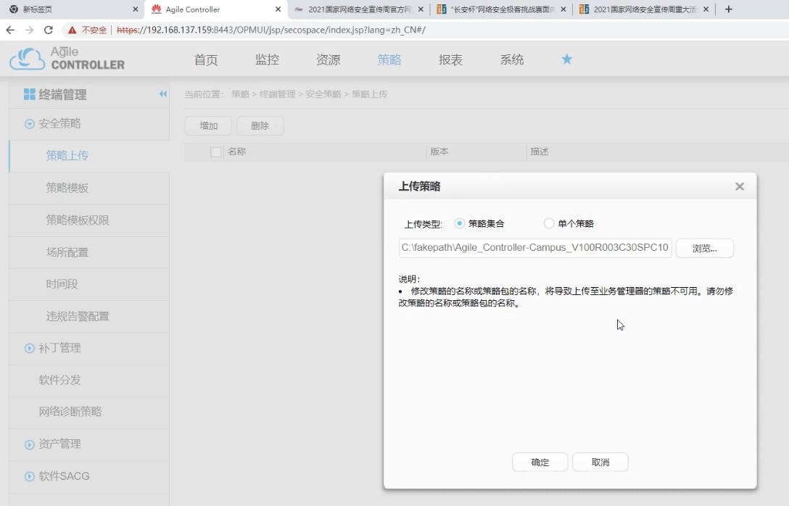Open 网络诊断策略 in sidebar
Screen dimensions: 789x506
tap(70, 412)
